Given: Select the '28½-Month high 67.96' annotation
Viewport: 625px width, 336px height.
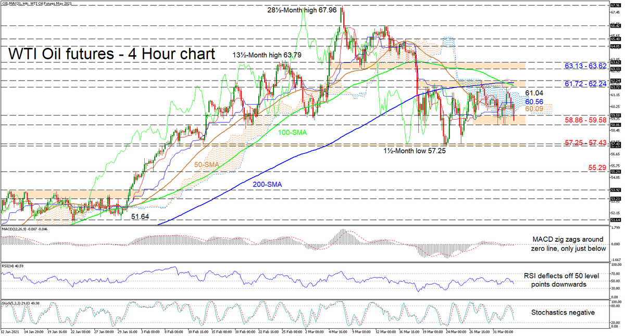Looking at the screenshot, I should click(303, 11).
